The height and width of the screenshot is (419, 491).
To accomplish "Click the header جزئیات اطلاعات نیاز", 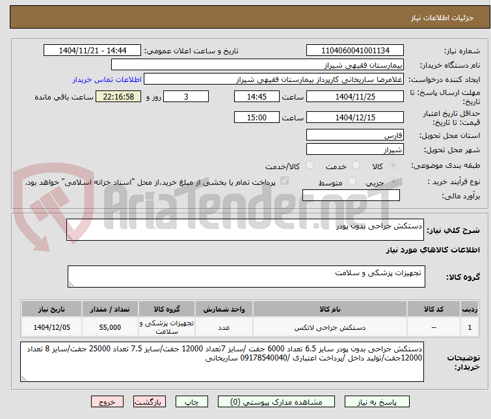I will (x=442, y=18).
